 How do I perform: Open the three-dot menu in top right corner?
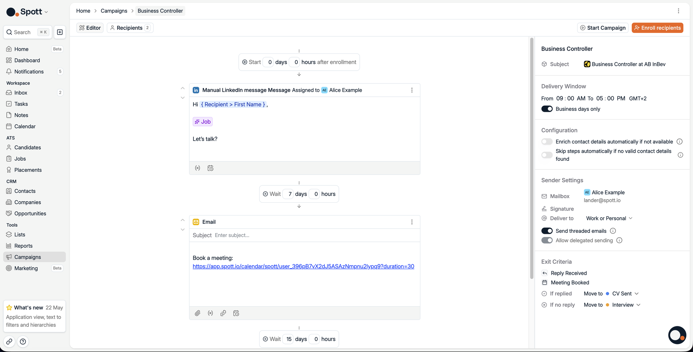[x=678, y=11]
